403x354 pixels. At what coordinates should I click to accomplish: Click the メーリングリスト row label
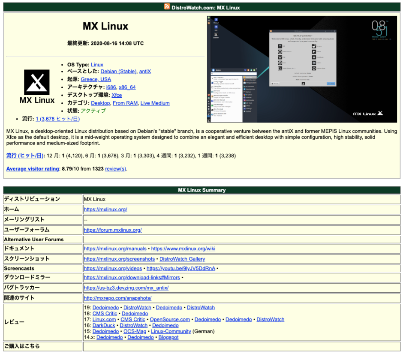point(24,219)
